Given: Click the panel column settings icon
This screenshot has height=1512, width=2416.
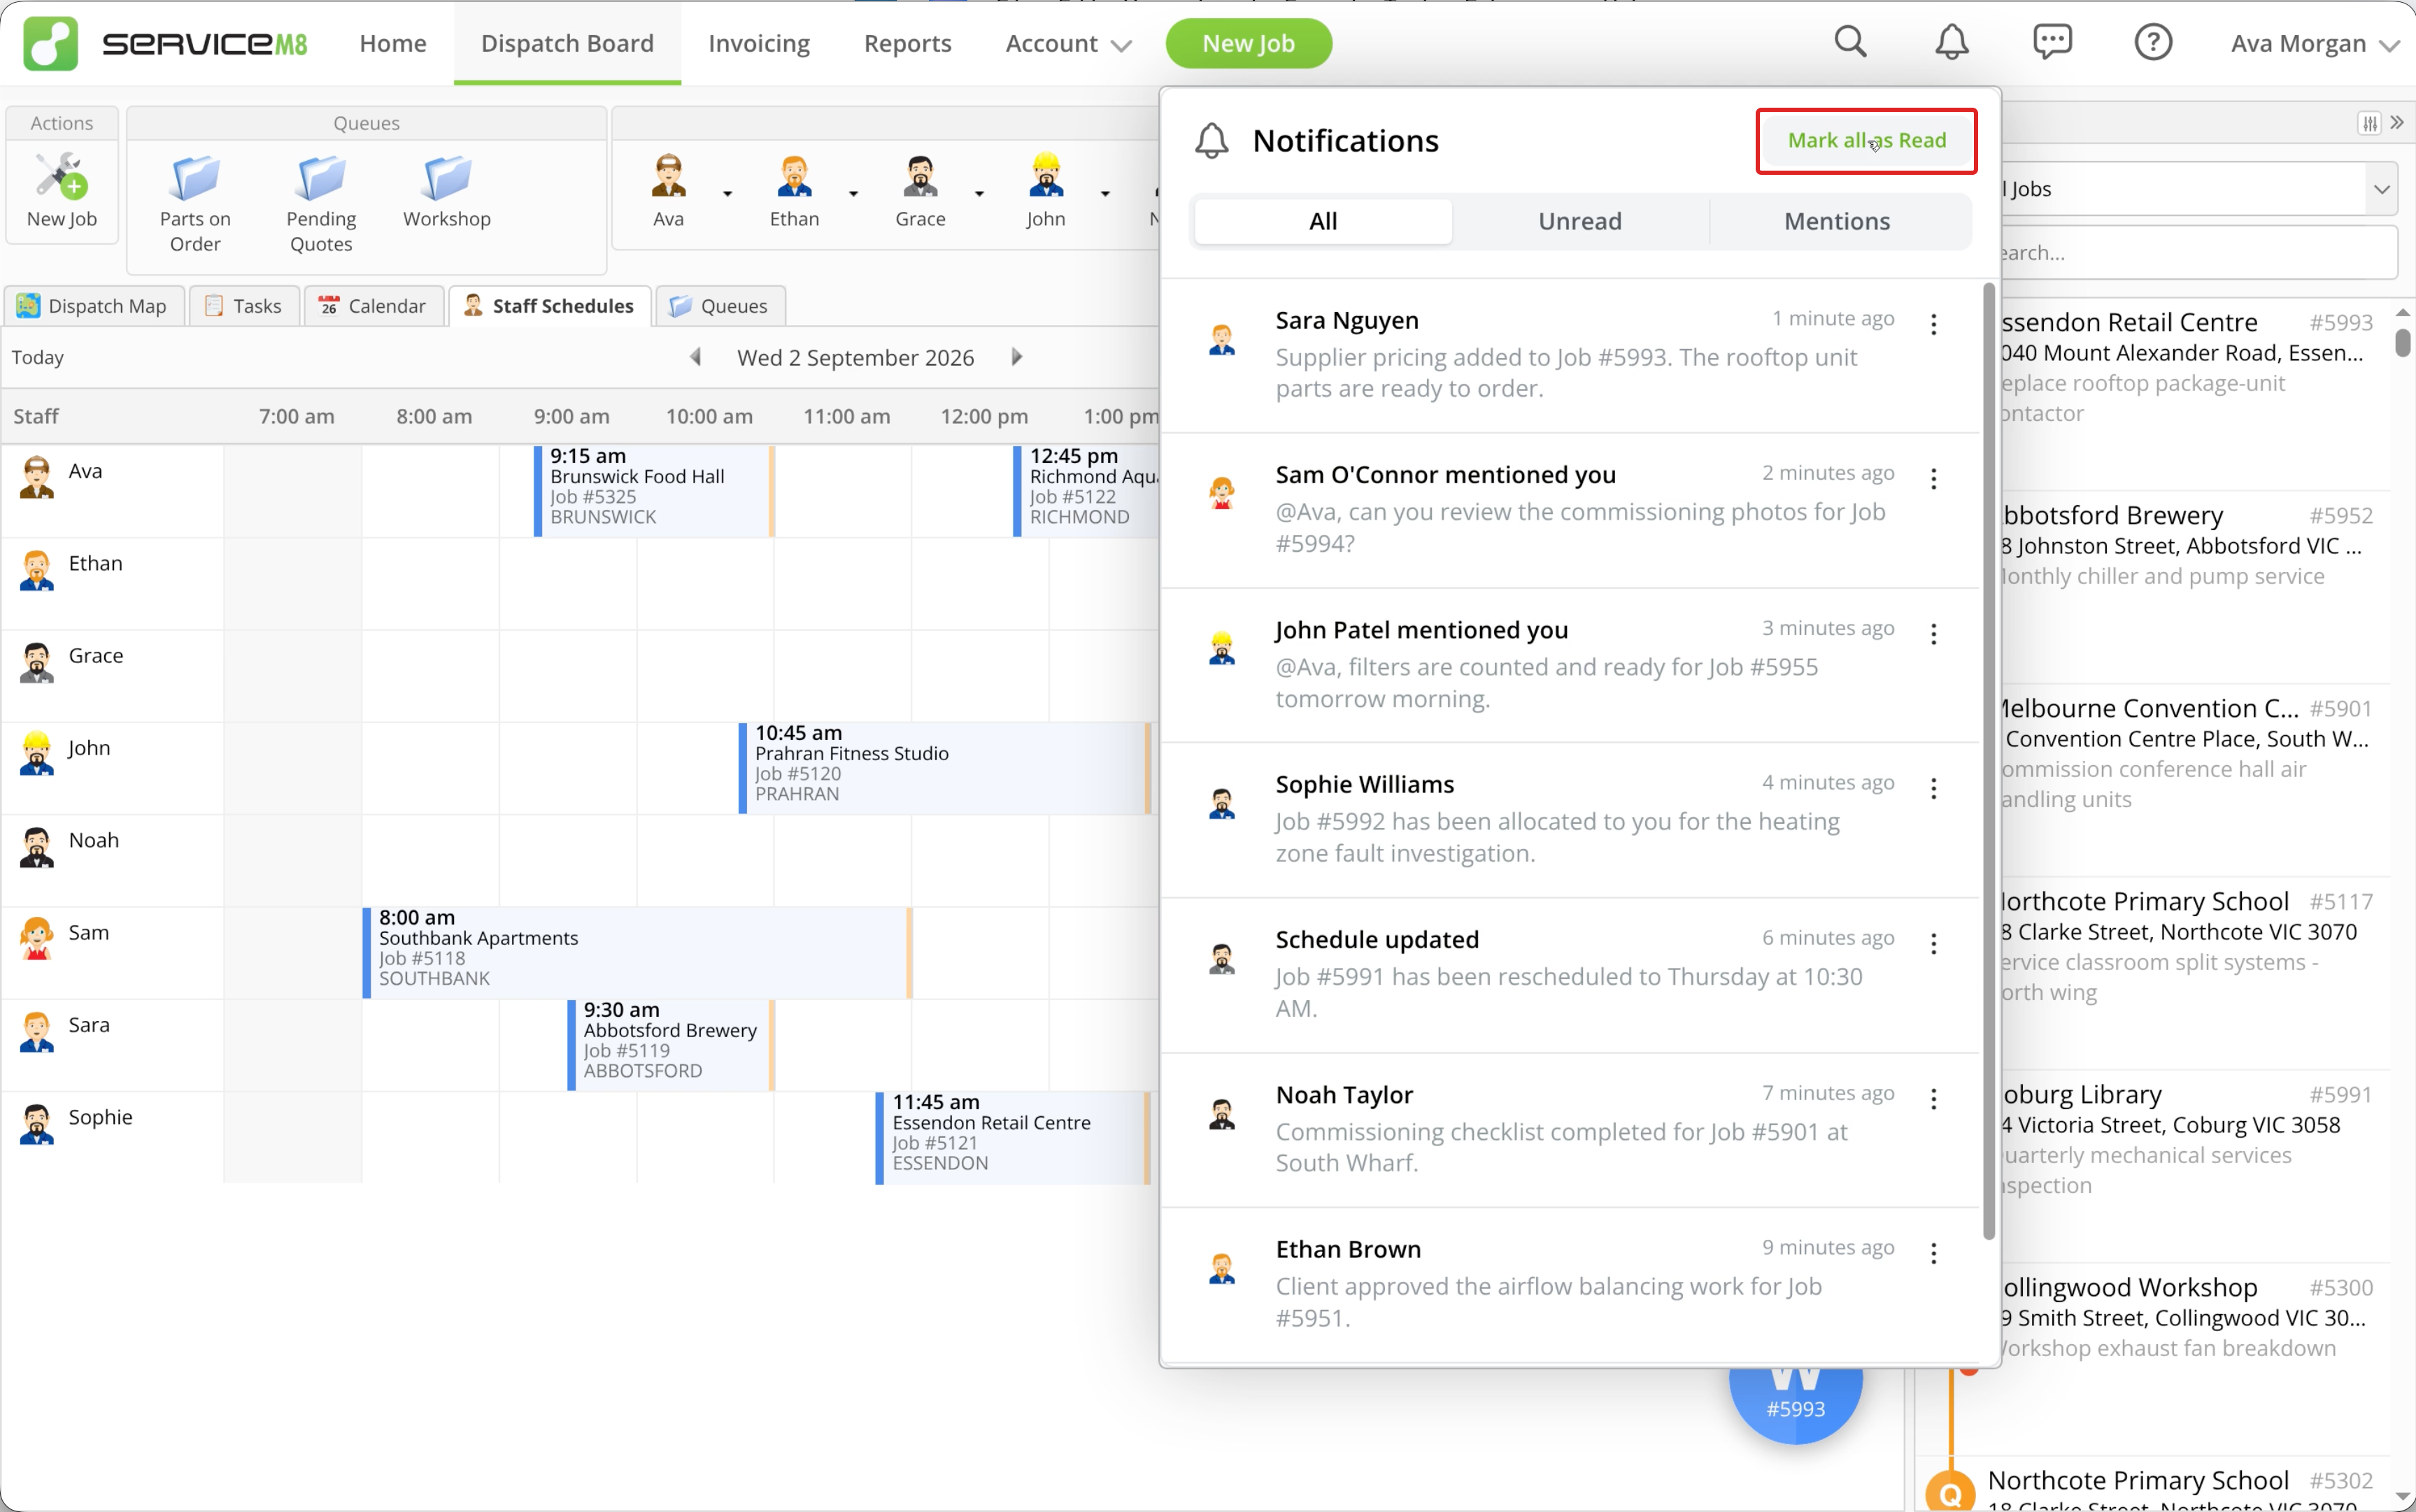Looking at the screenshot, I should (2369, 123).
